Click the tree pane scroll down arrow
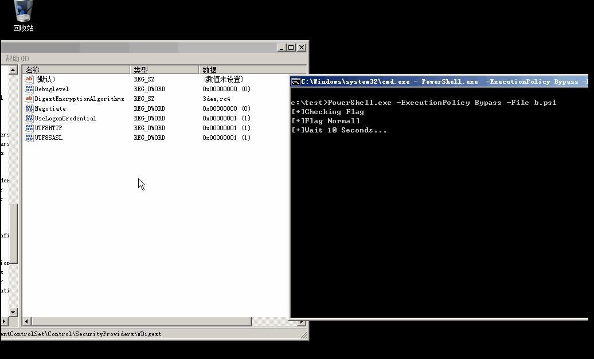Screen dimensions: 594x359 pos(13,313)
